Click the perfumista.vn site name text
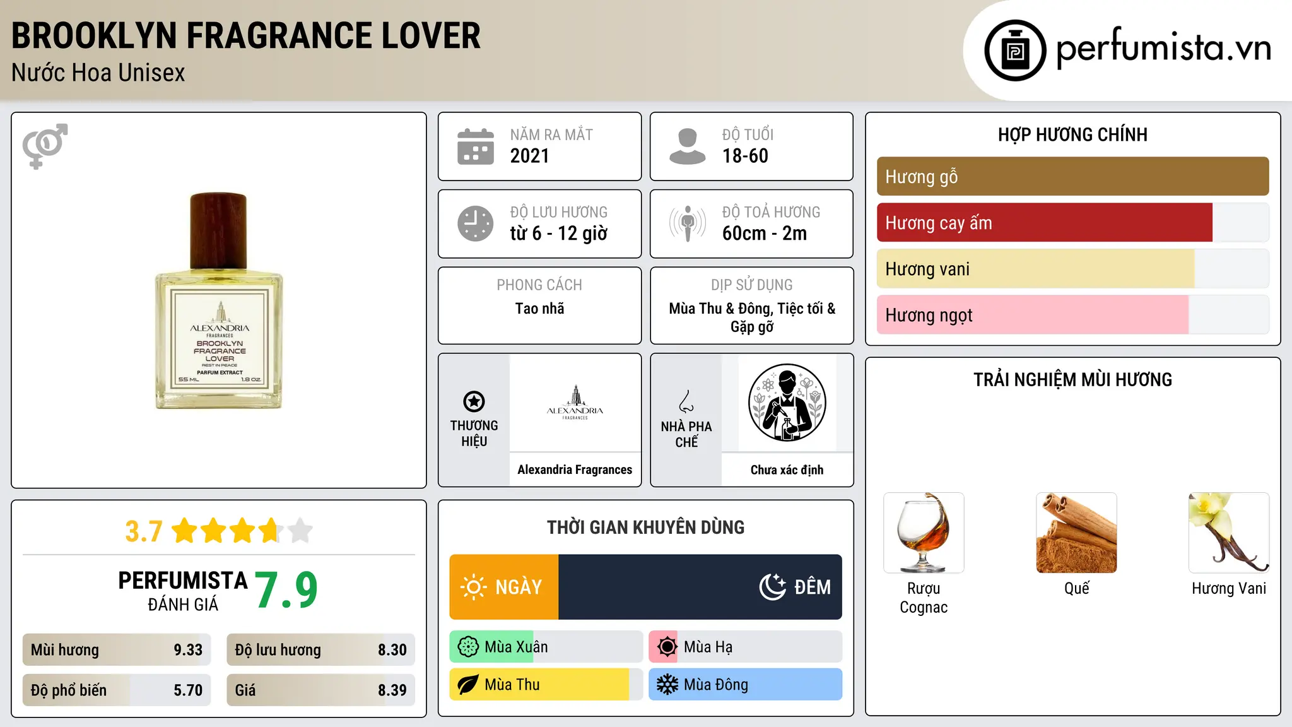 [x=1164, y=49]
